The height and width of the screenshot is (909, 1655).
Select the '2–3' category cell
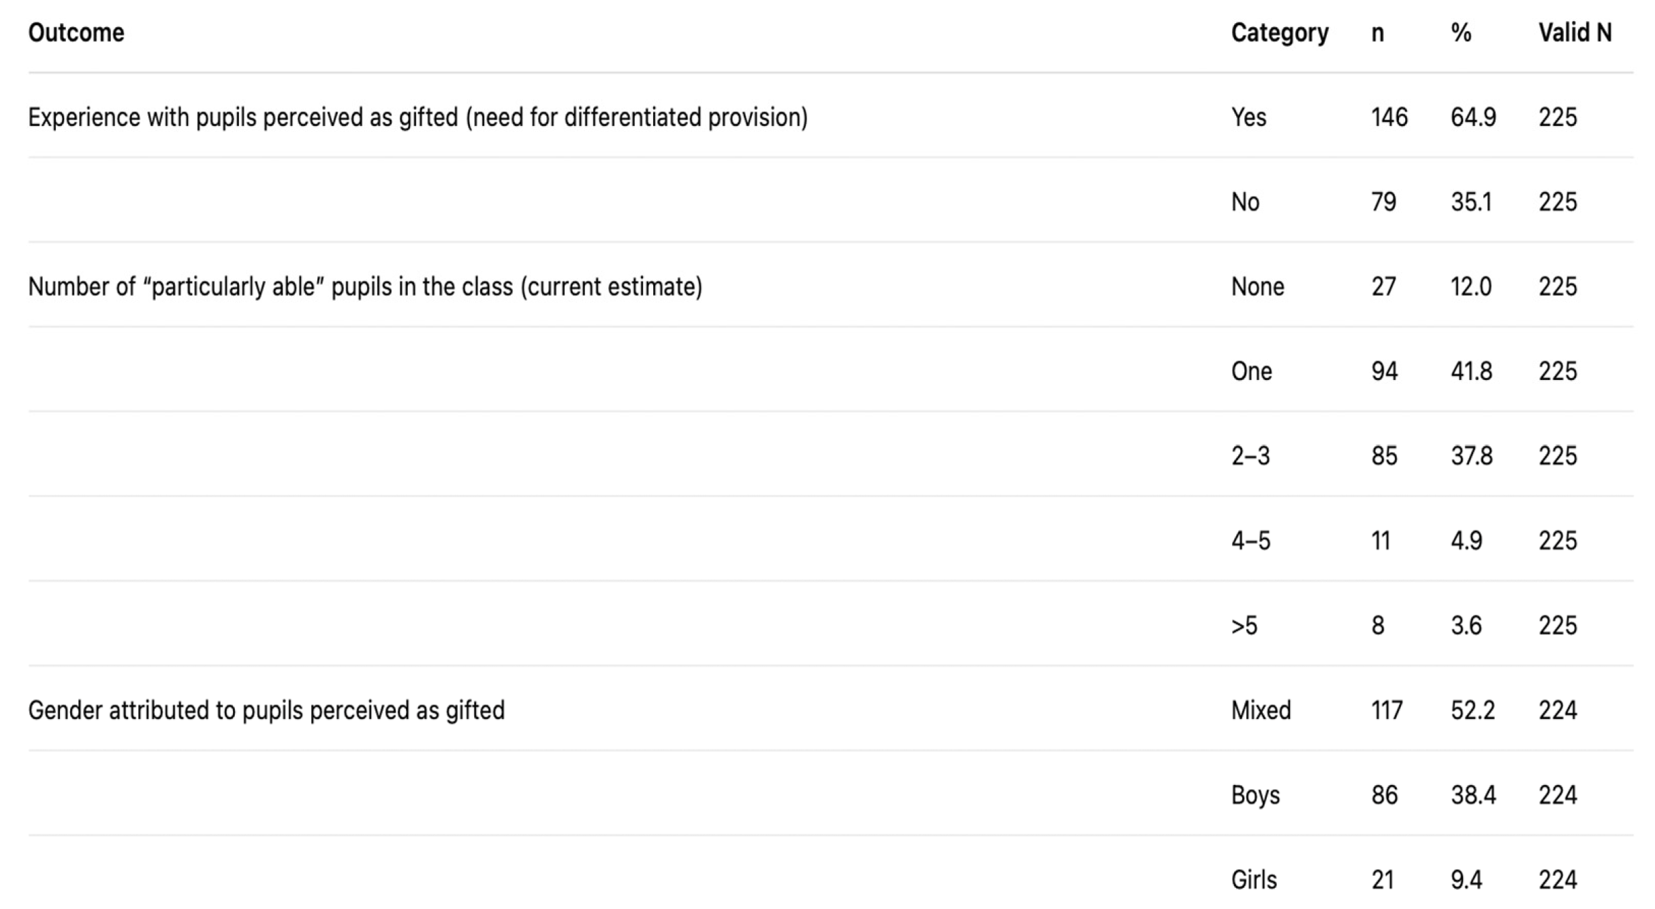pos(1250,456)
